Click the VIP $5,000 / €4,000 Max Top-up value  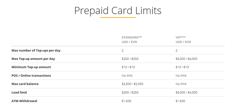click(x=187, y=59)
